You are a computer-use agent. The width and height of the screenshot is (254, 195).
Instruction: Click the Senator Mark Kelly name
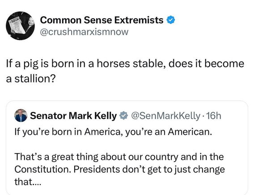(x=73, y=116)
